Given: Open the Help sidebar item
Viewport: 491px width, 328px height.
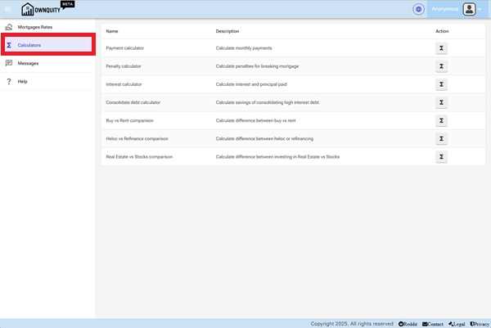Looking at the screenshot, I should point(22,81).
